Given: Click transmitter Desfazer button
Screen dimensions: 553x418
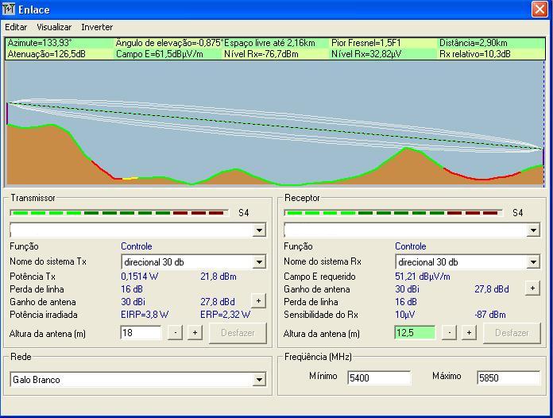Looking at the screenshot, I should pos(238,333).
